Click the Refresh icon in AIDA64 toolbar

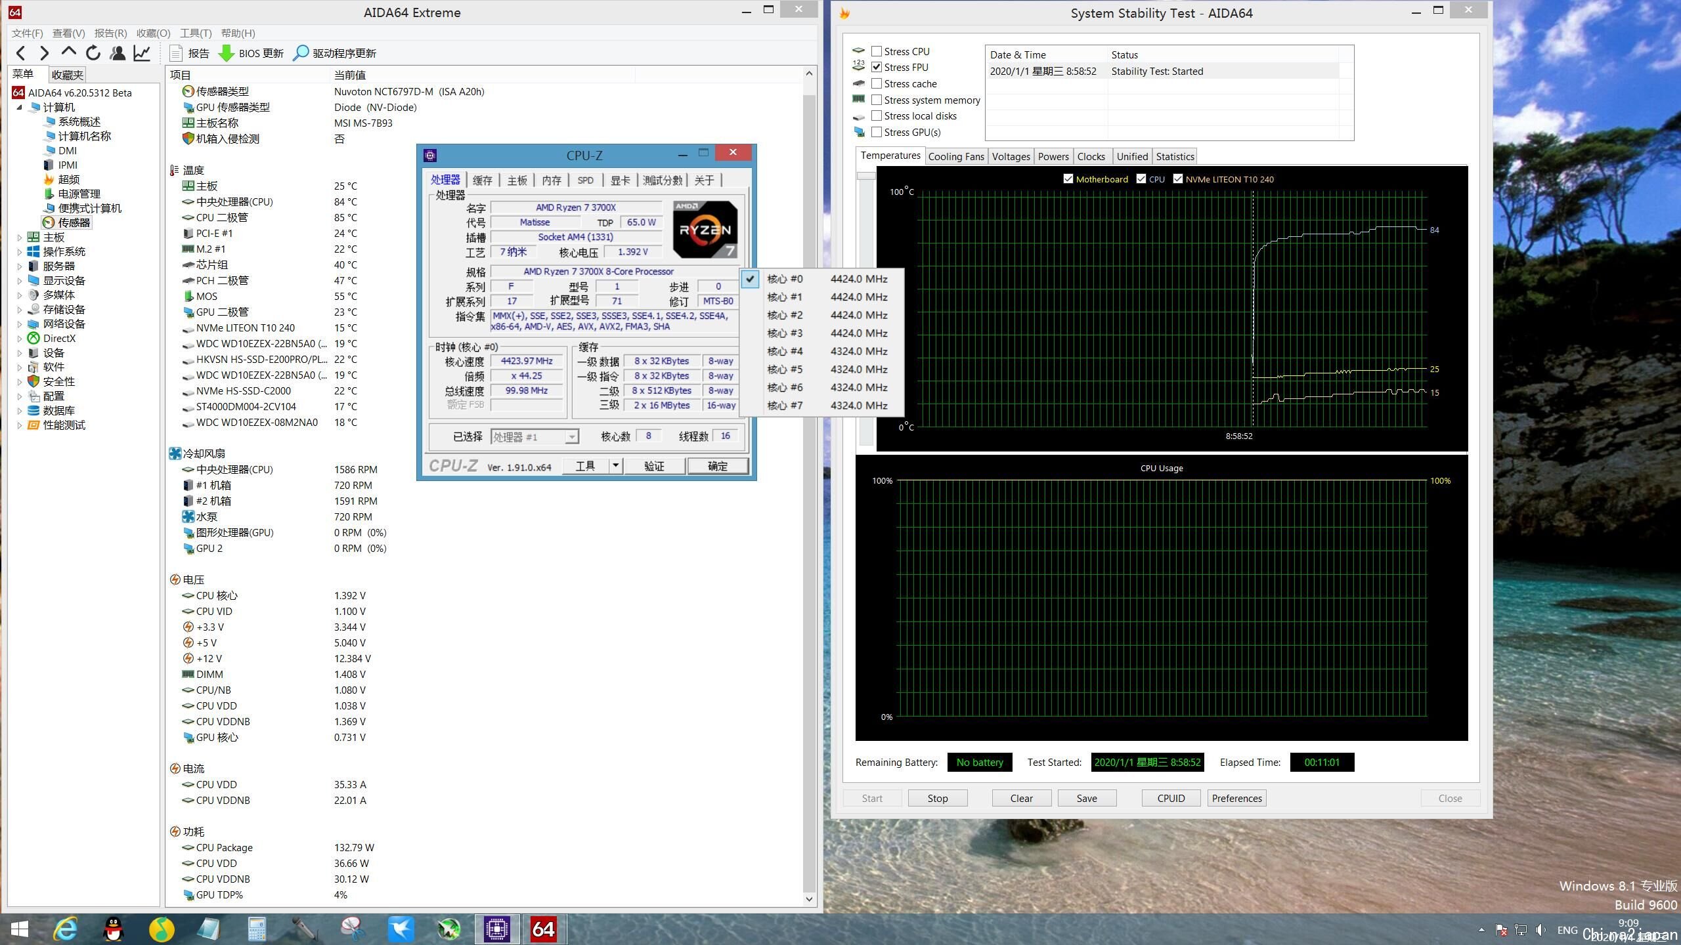click(93, 53)
